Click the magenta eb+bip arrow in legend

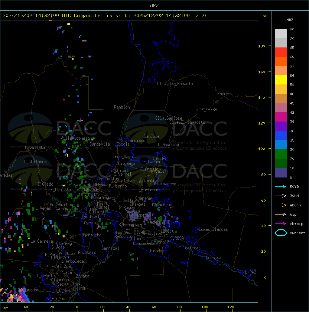pos(281,224)
